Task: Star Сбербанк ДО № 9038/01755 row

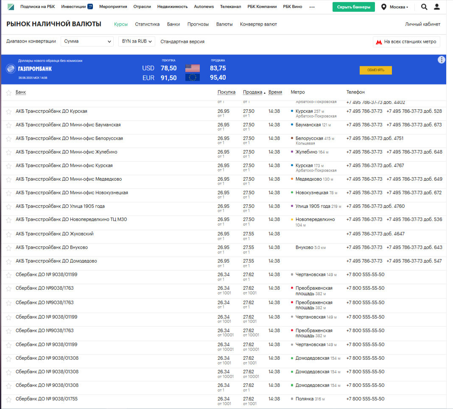Action: click(8, 400)
